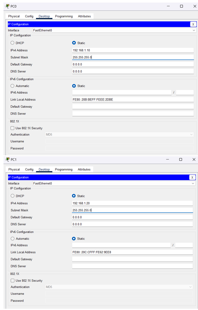This screenshot has height=310, width=198.
Task: Select IPv6 Static radio in PC1
Action: [74, 239]
